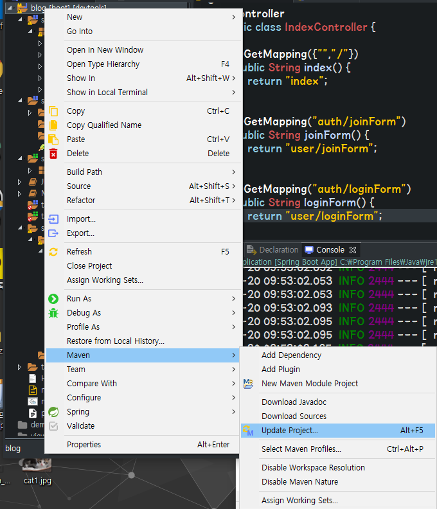Image resolution: width=437 pixels, height=509 pixels.
Task: Click the yellow Refresh arrows icon
Action: [53, 252]
